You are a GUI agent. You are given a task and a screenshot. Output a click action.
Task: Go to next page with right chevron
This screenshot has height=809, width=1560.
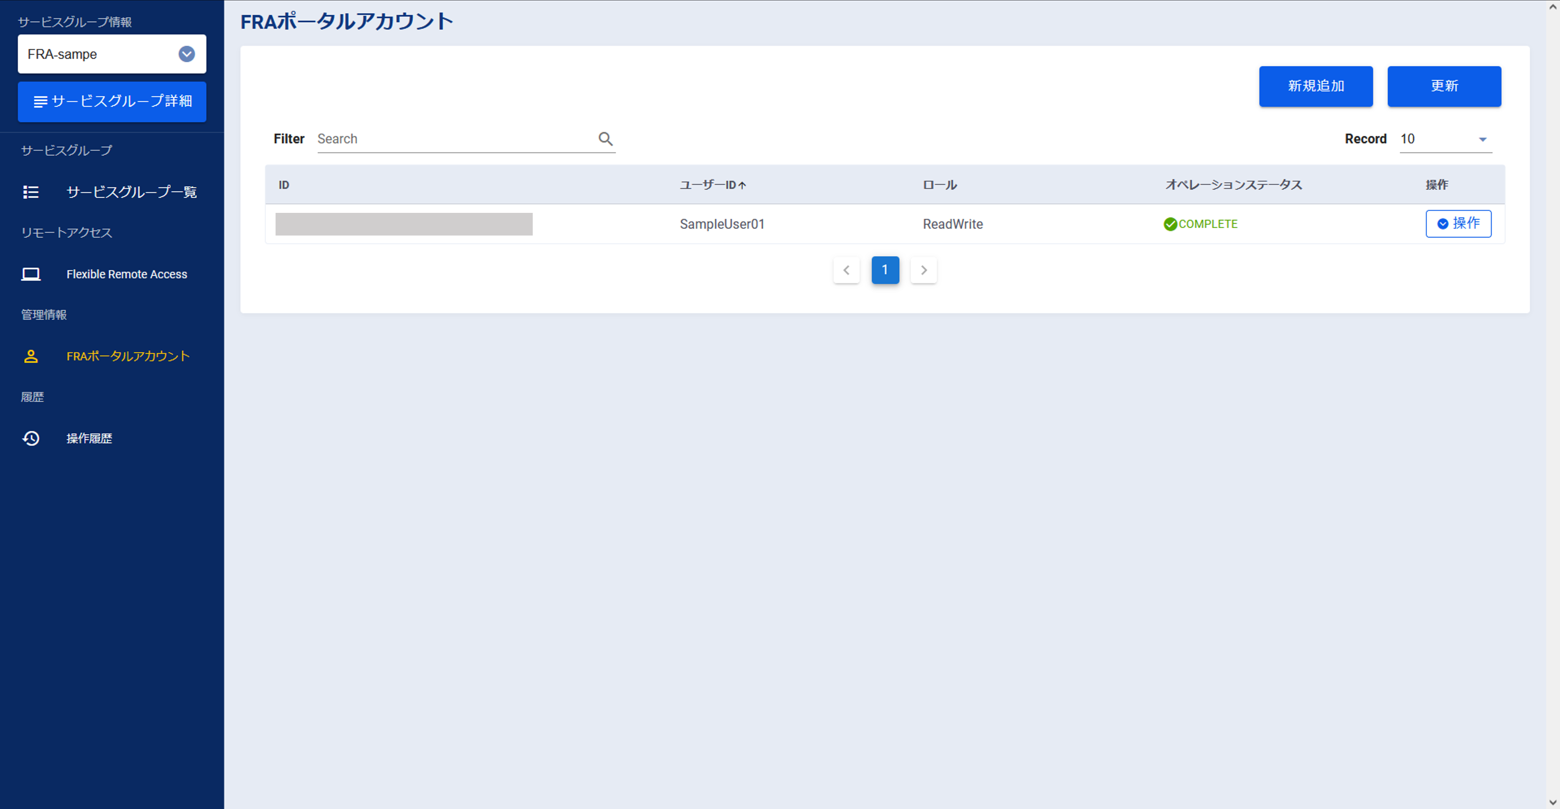point(923,270)
